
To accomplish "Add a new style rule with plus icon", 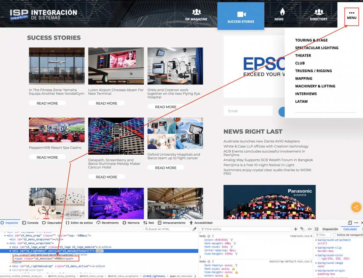I will pyautogui.click(x=296, y=229).
